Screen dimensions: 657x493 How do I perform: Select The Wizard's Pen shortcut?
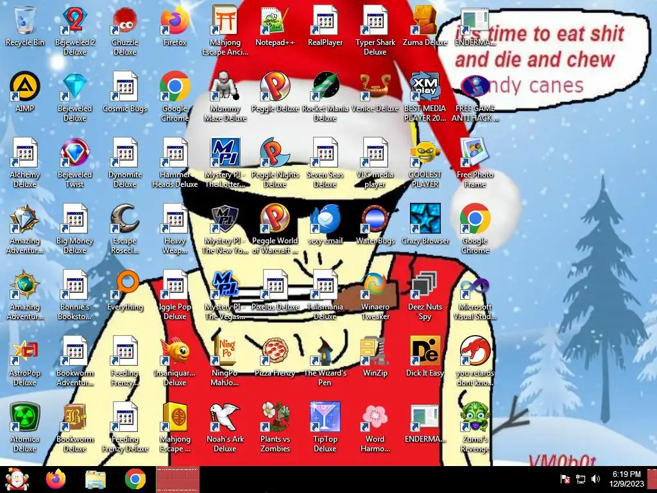325,361
